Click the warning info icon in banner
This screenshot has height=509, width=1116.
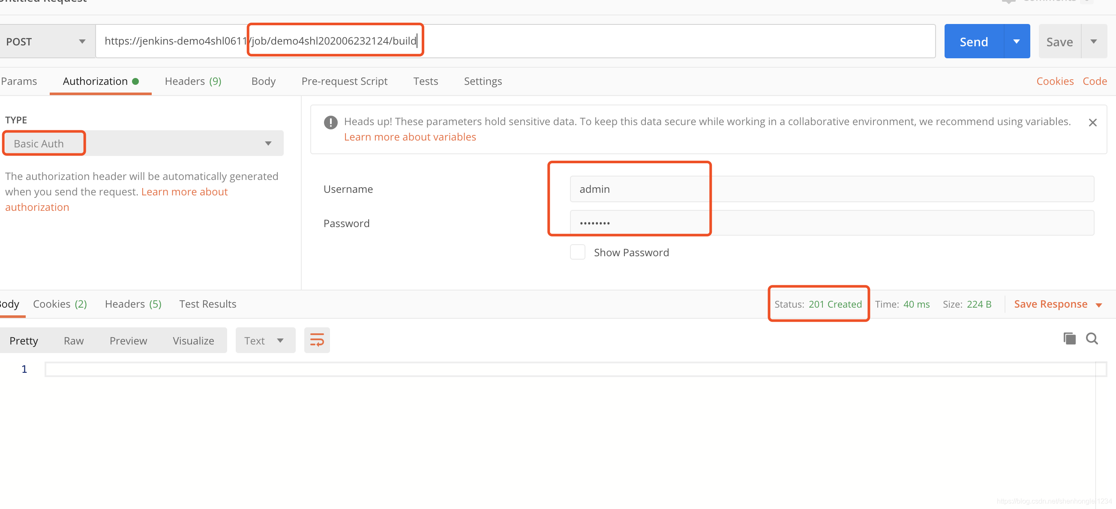330,123
